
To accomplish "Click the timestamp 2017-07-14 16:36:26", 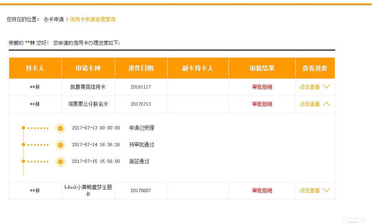I will click(96, 144).
